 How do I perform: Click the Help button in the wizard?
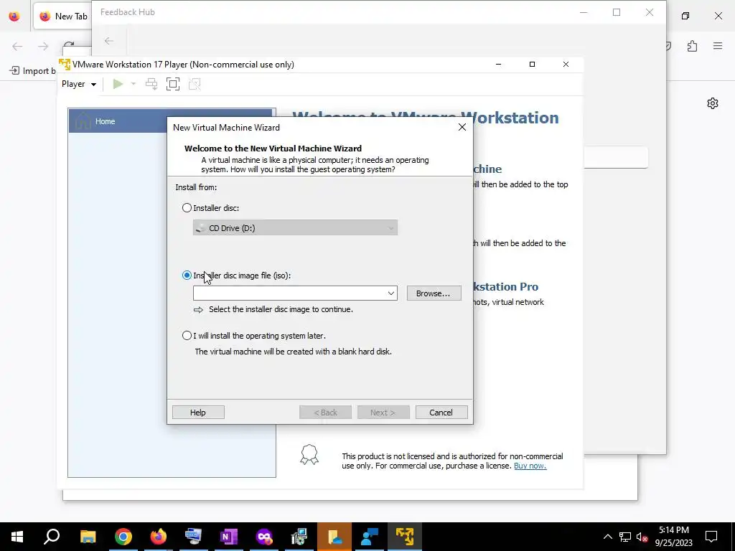coord(198,413)
